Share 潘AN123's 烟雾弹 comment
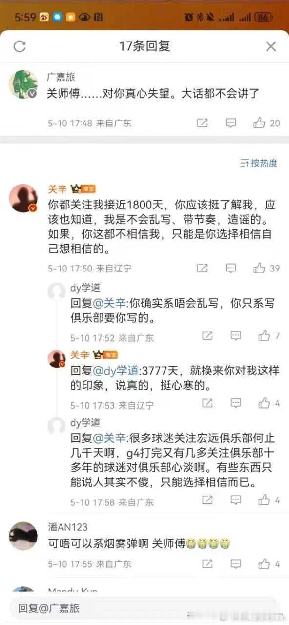The image size is (289, 625). [x=207, y=564]
